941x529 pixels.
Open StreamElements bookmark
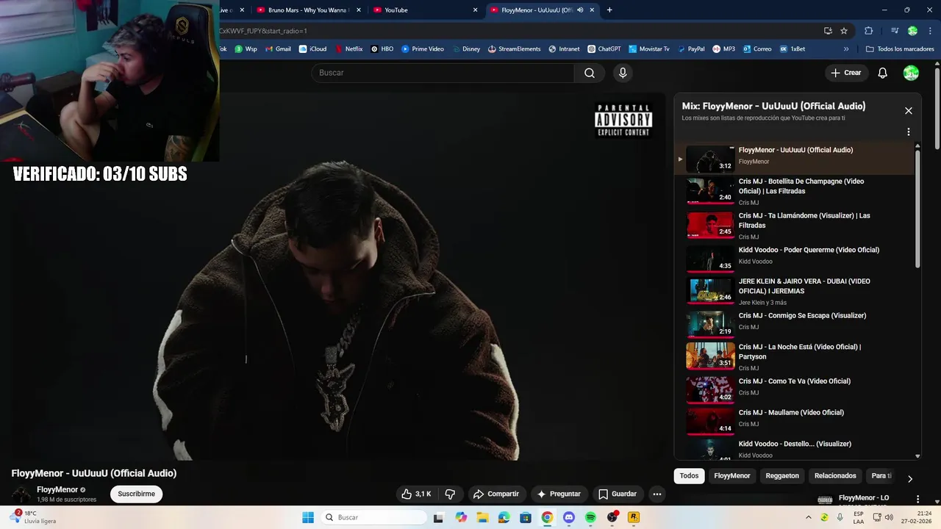[x=513, y=49]
